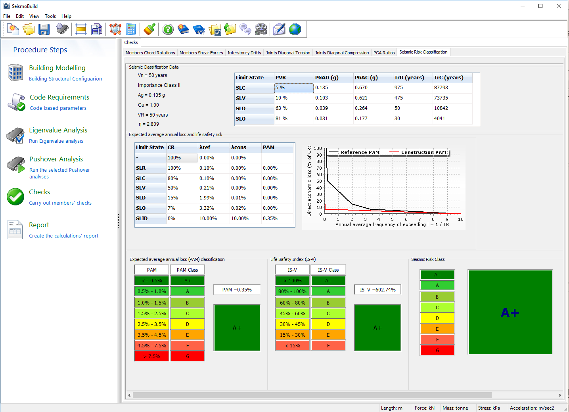Click the Pushover Analysis step icon

pyautogui.click(x=16, y=165)
